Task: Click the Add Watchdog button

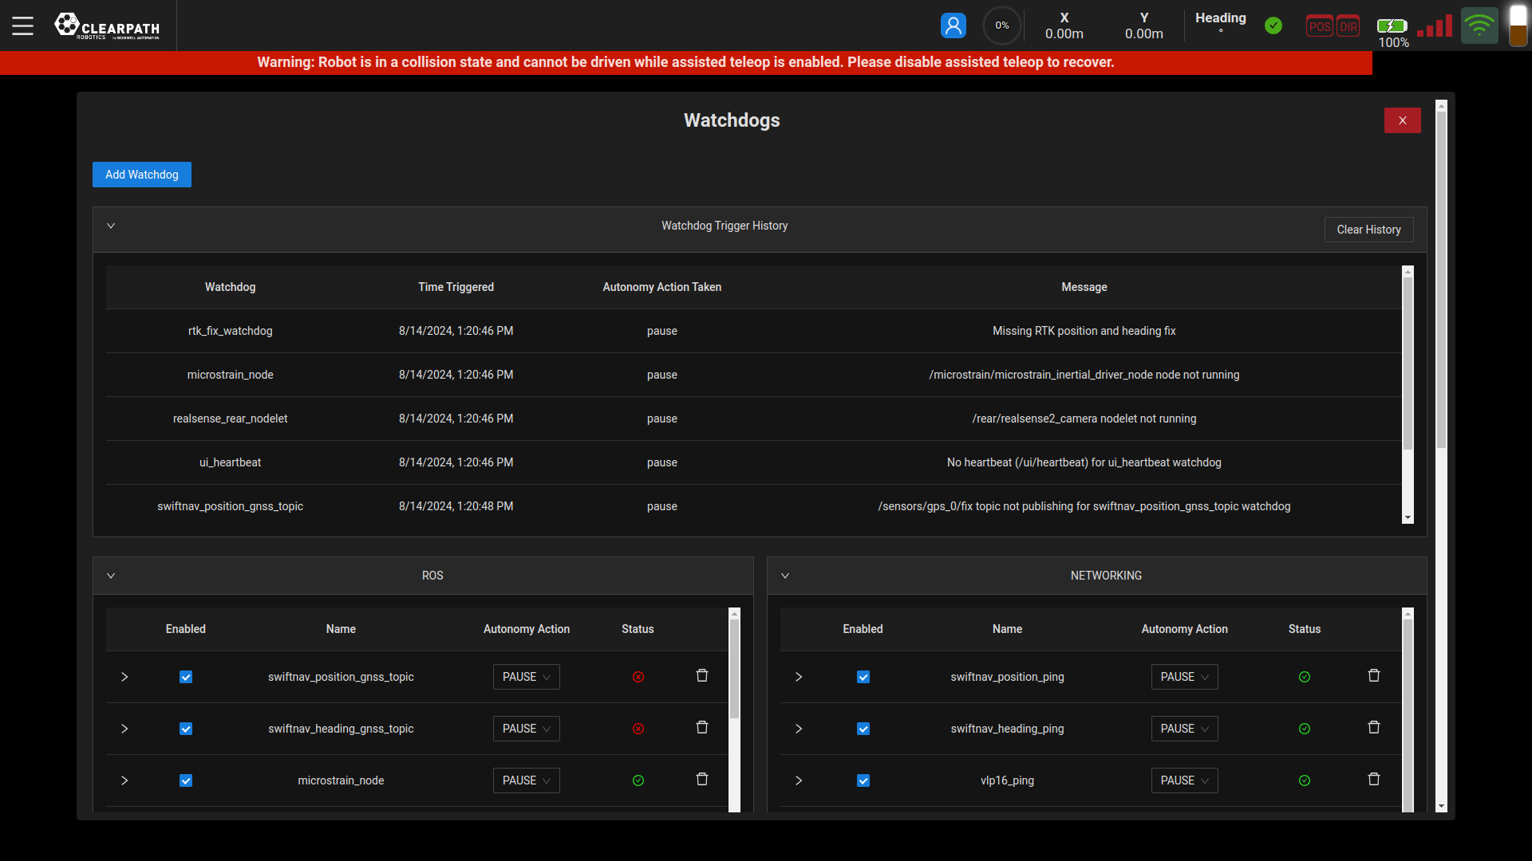Action: pyautogui.click(x=142, y=175)
